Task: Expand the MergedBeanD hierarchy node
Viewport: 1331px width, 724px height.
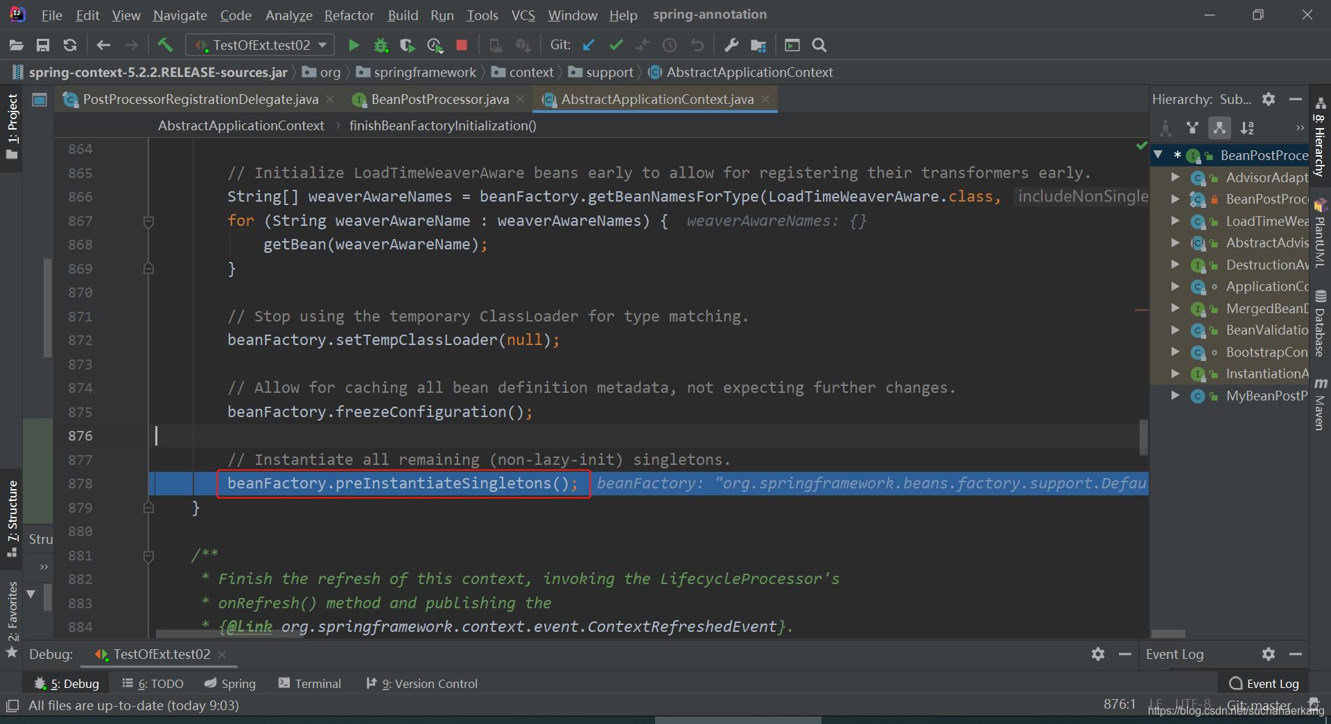Action: coord(1175,308)
